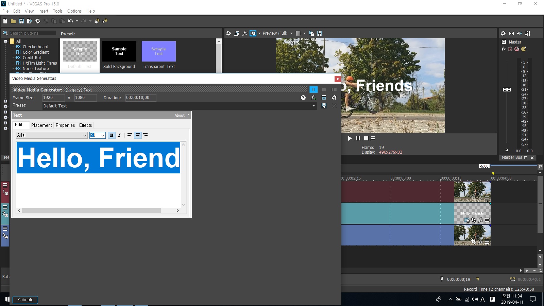Toggle dim output speaker icon

(520, 33)
